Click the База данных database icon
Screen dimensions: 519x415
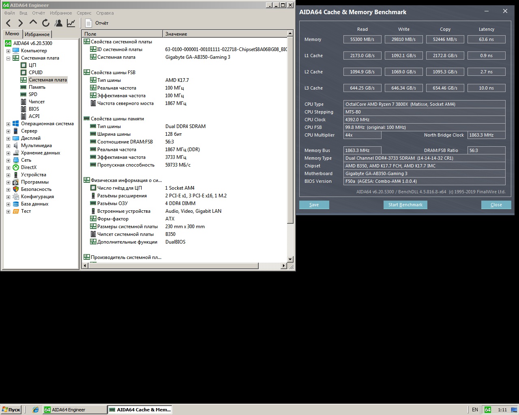click(16, 204)
